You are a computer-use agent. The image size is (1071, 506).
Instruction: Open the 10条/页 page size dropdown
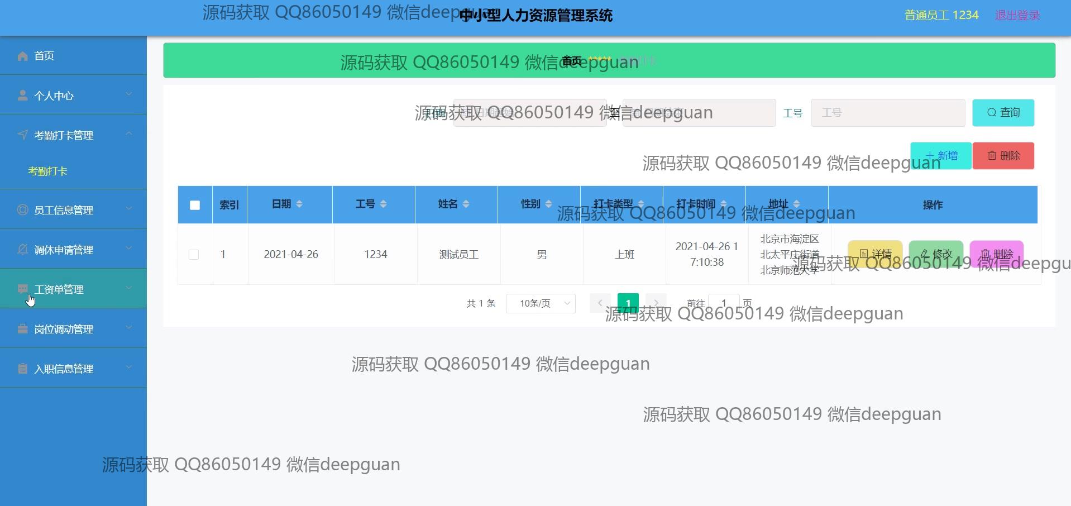(x=541, y=303)
